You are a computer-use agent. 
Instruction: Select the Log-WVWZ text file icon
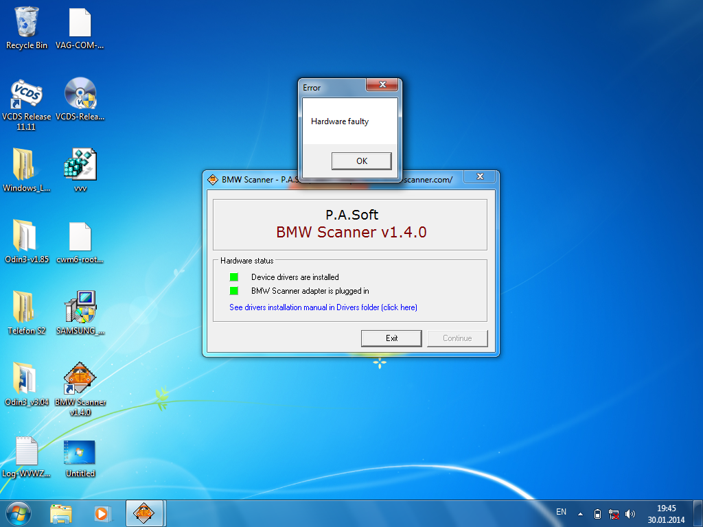point(27,456)
